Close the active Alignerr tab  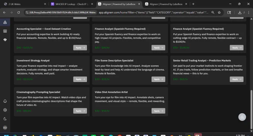[139, 4]
